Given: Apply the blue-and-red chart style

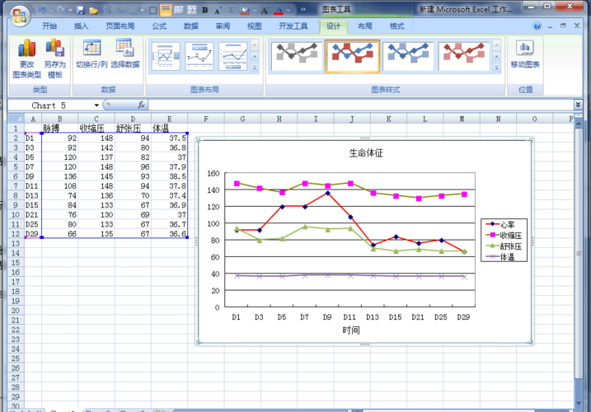Looking at the screenshot, I should [353, 56].
